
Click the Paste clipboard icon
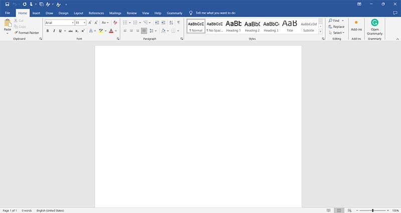tap(8, 23)
